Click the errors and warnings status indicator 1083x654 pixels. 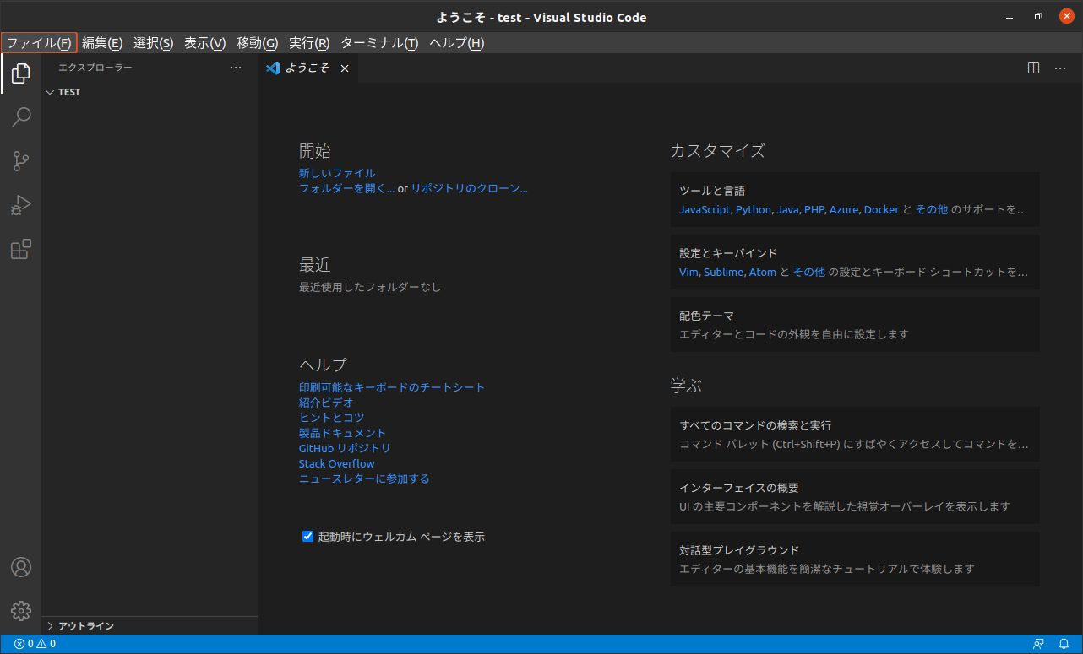click(35, 644)
